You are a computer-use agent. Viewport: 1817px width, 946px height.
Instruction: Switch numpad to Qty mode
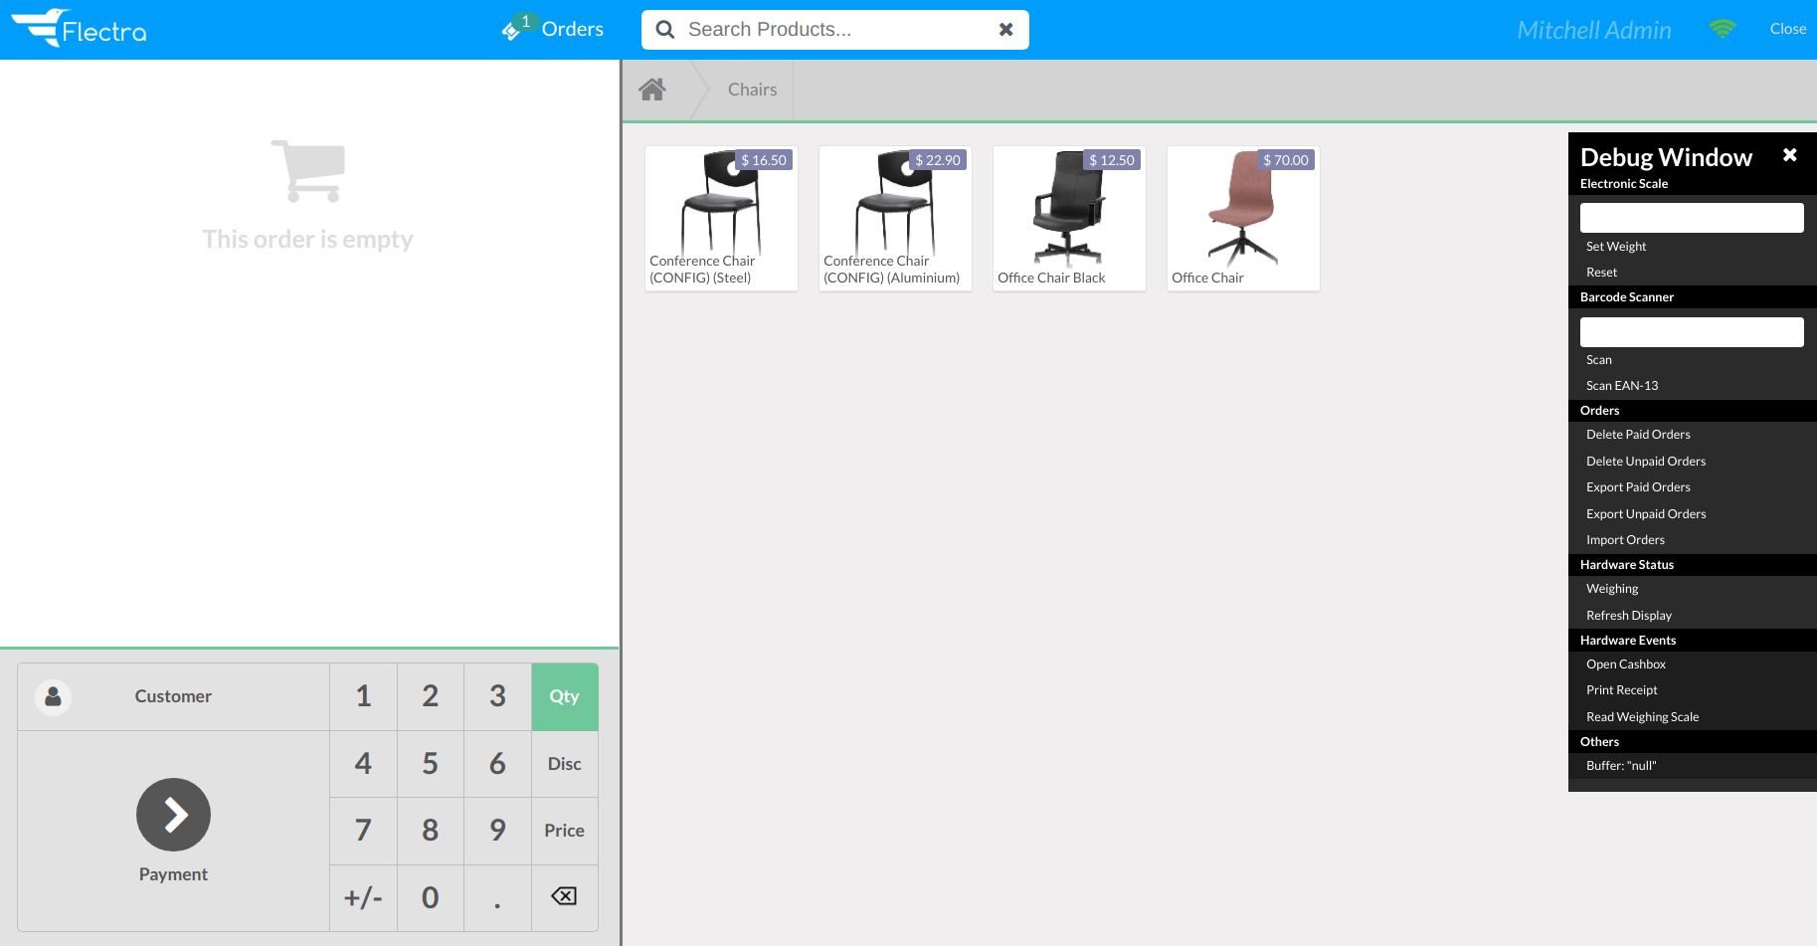click(564, 696)
